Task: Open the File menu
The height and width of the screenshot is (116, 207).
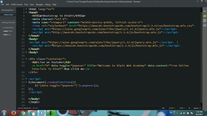Action: 2,5
